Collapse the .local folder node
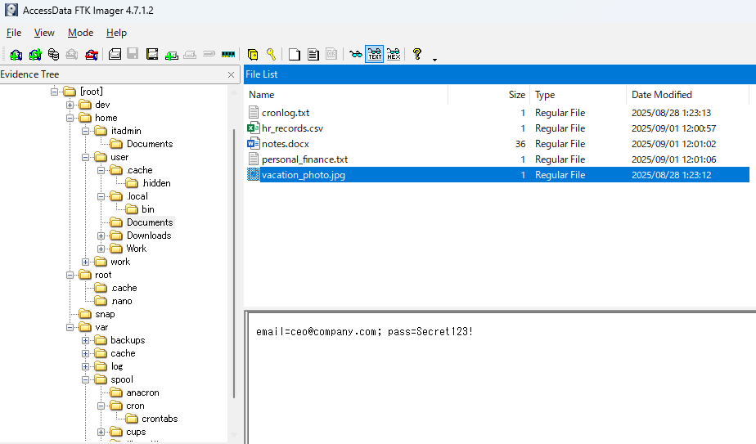Screen dimensions: 756x444 coord(101,196)
